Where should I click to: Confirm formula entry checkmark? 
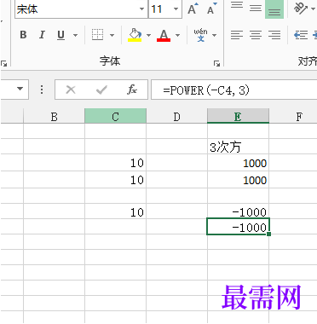[101, 90]
